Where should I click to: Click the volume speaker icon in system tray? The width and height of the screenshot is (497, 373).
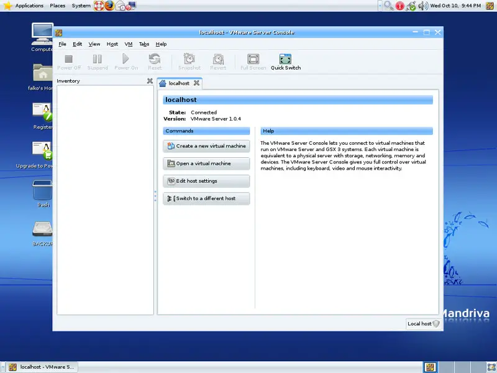click(422, 6)
